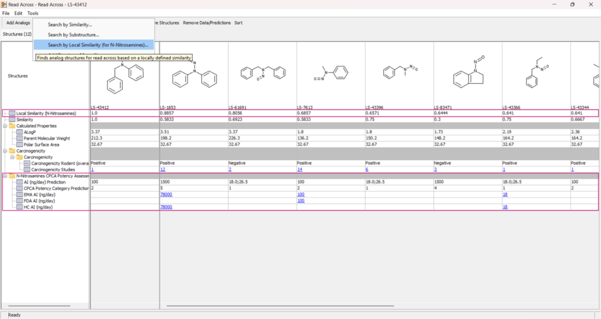Select Search by Substructure menu entry
This screenshot has height=319, width=601.
point(73,35)
